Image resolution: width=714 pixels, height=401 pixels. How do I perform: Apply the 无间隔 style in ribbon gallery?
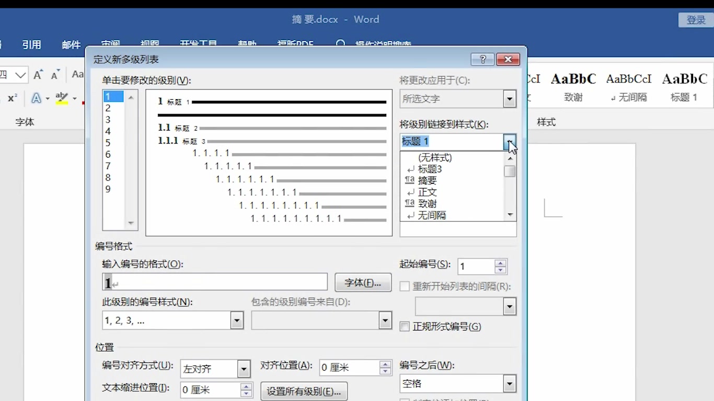pos(629,87)
